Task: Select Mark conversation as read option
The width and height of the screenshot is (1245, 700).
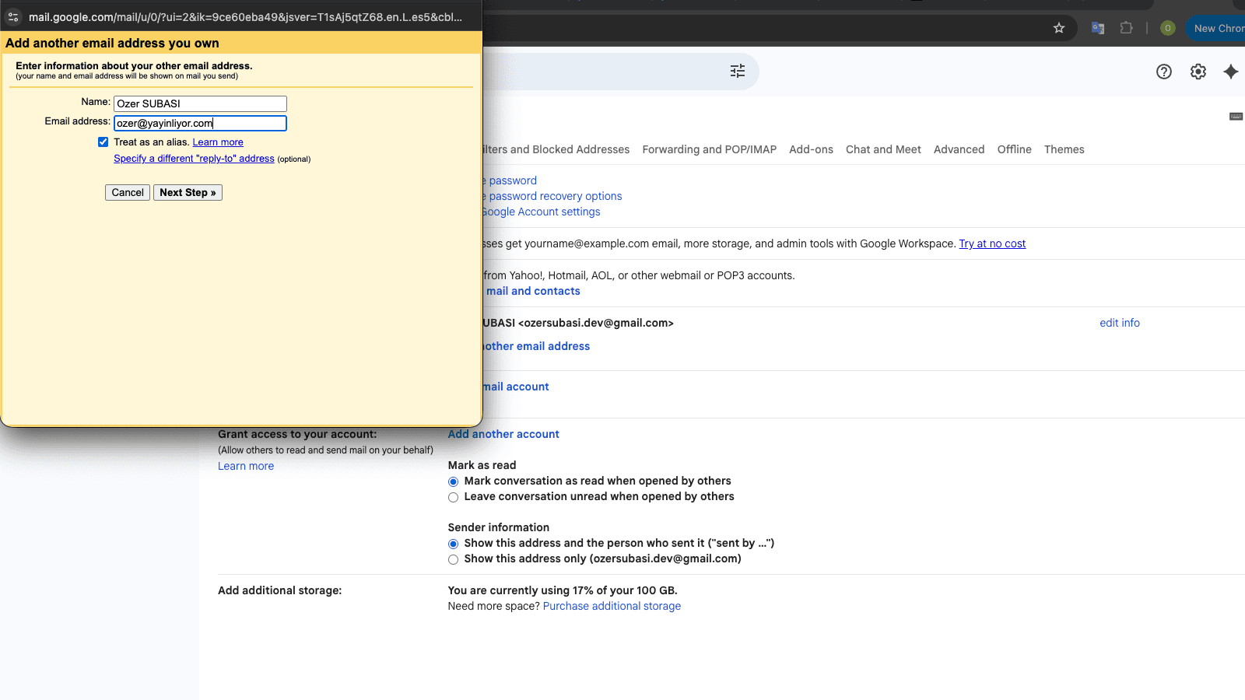Action: [453, 481]
